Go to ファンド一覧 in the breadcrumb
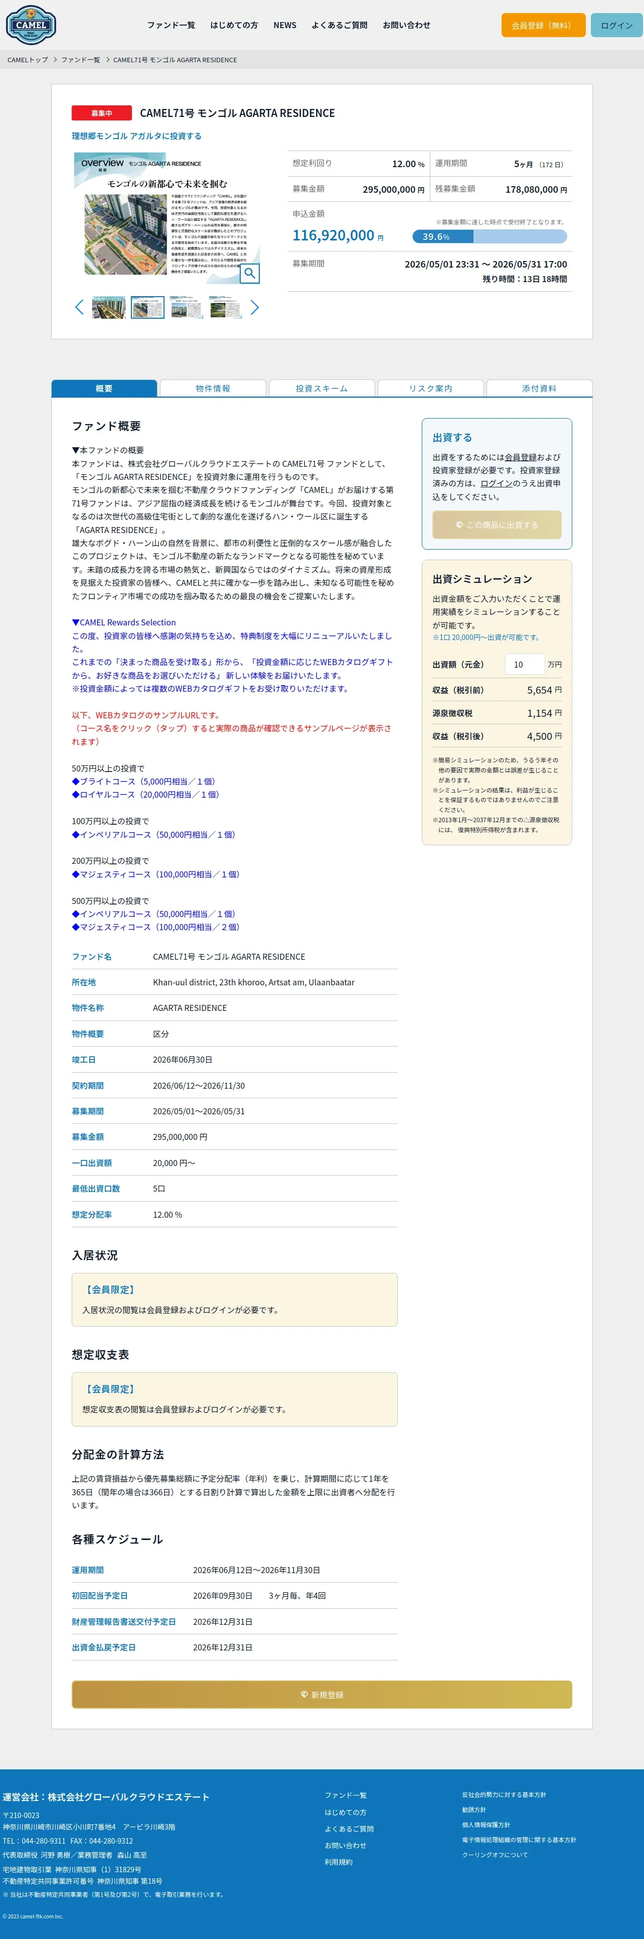644x1939 pixels. point(80,59)
